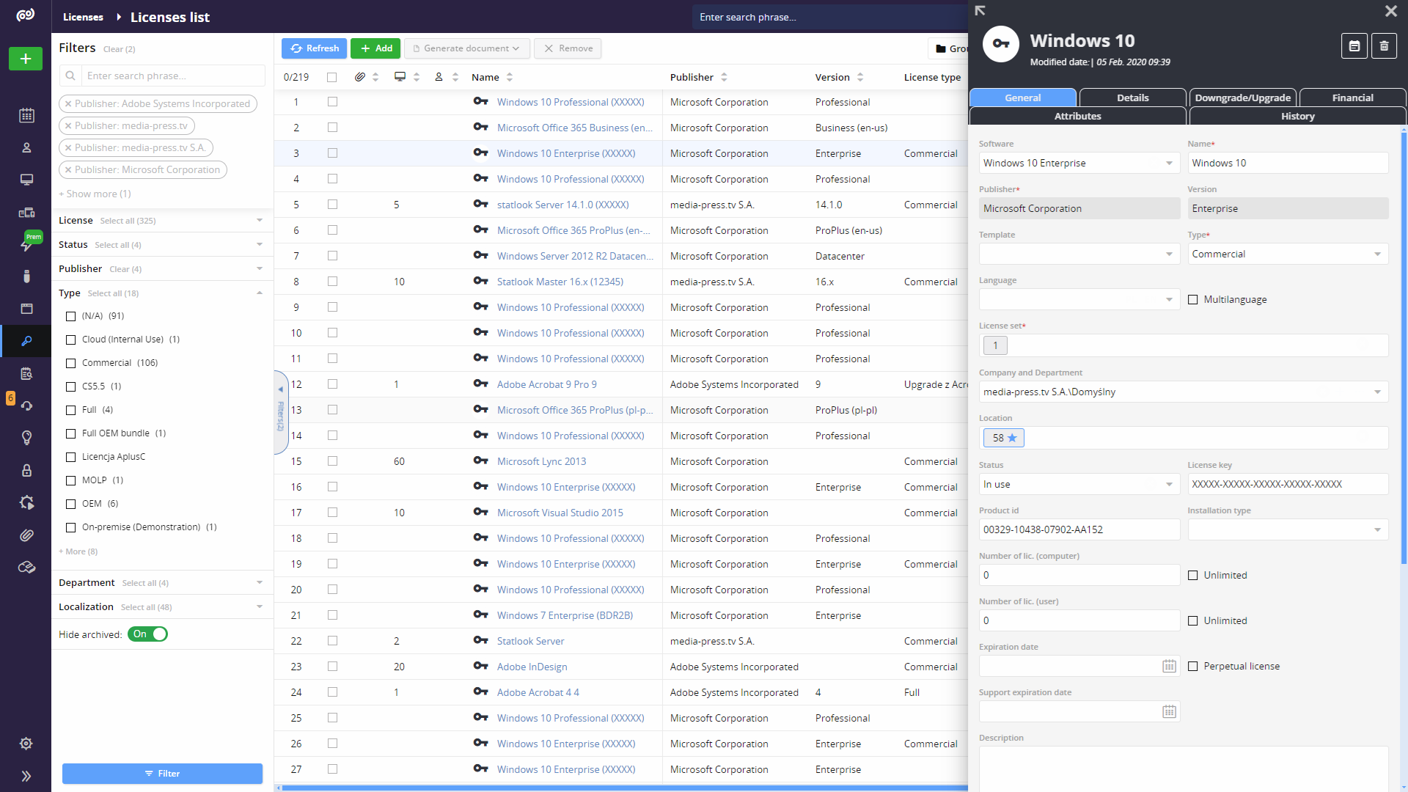Switch to the Financial tab
Image resolution: width=1408 pixels, height=792 pixels.
point(1352,98)
